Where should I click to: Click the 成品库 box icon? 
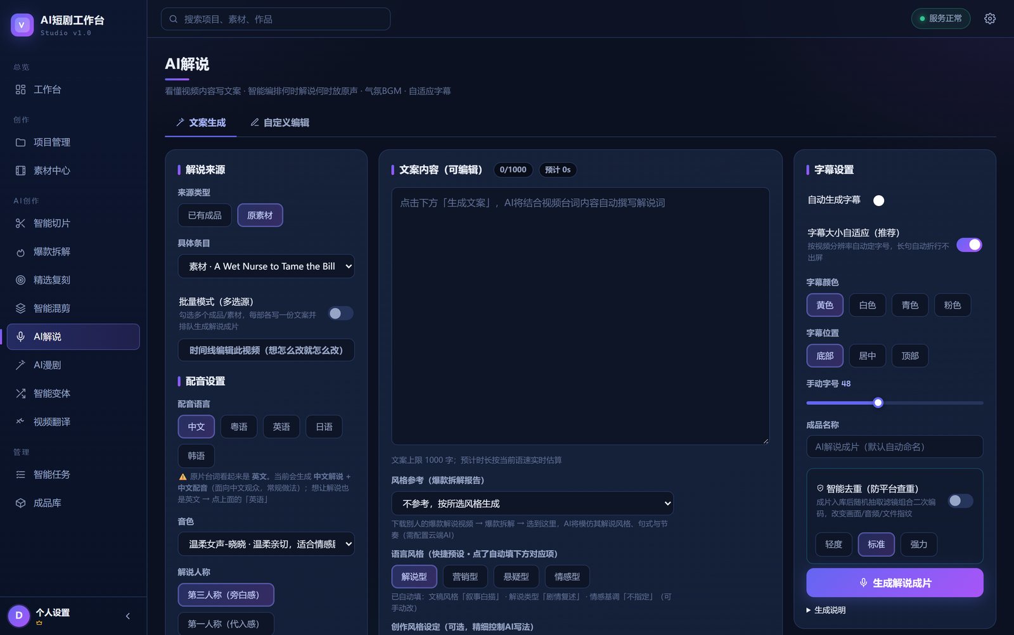(20, 503)
